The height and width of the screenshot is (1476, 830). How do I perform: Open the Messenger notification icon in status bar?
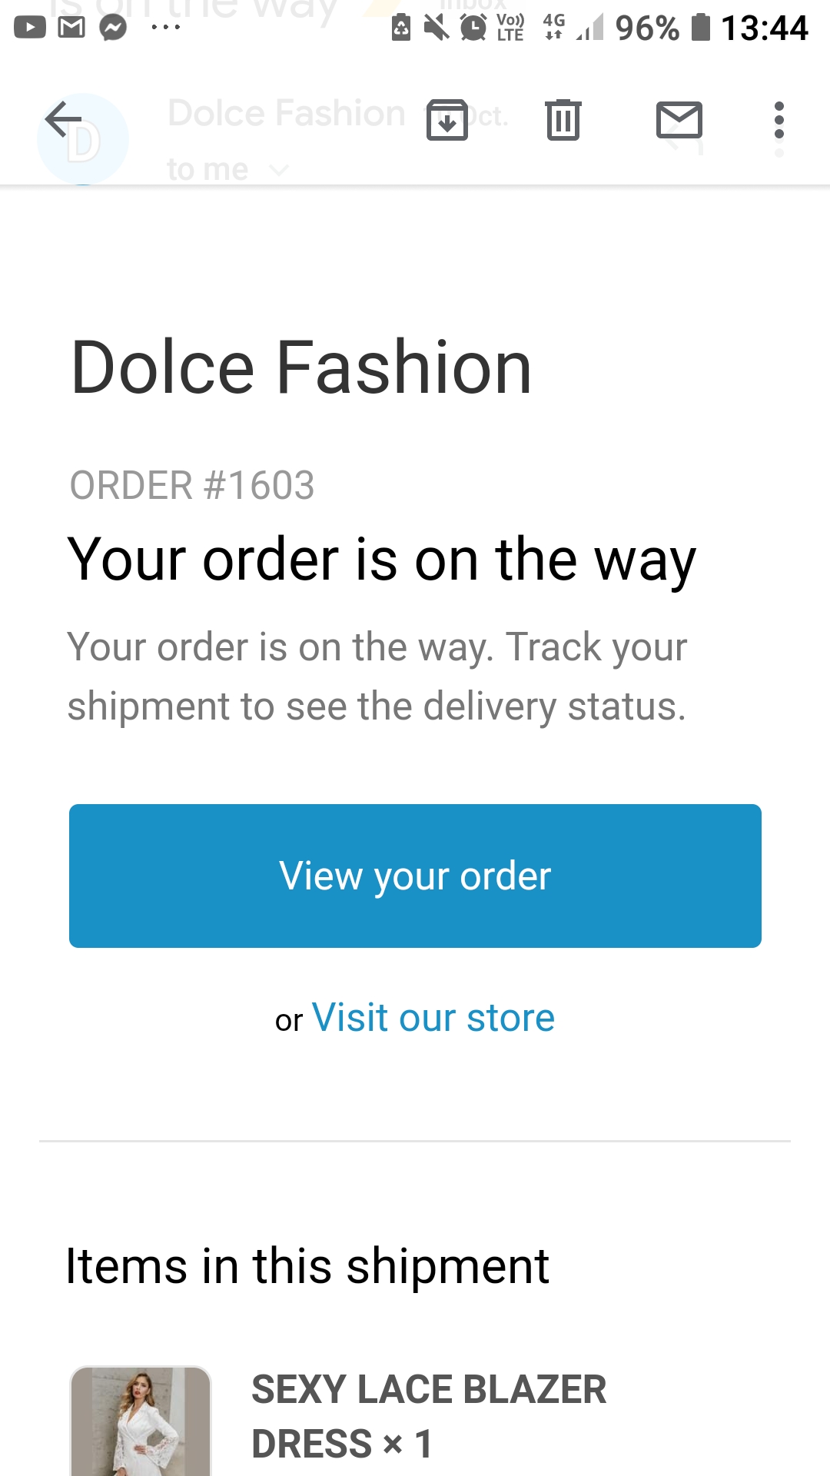pyautogui.click(x=113, y=28)
